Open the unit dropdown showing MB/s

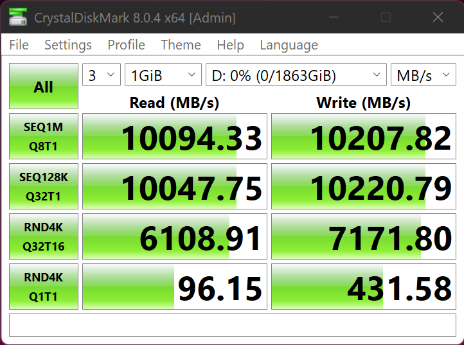(424, 75)
